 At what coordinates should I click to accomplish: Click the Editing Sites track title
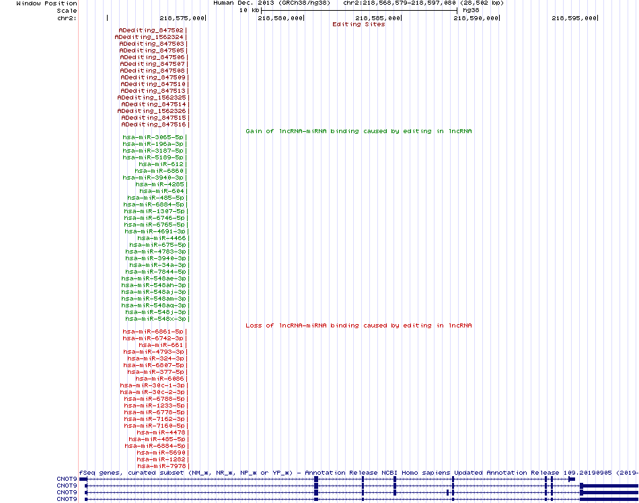[359, 24]
